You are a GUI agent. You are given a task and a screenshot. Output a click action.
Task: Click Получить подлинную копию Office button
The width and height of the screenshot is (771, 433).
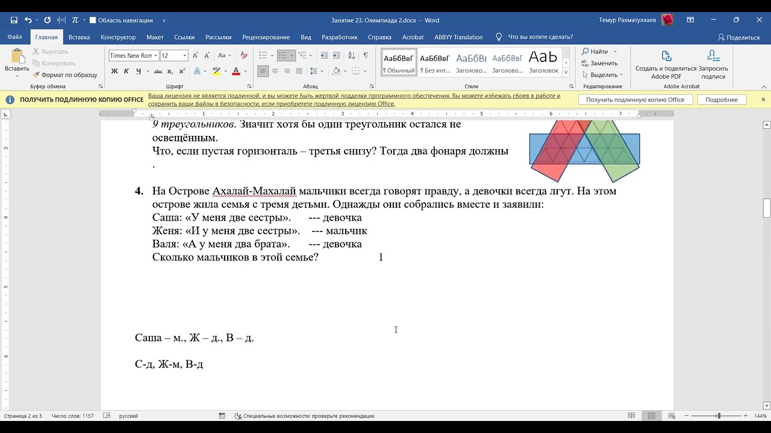635,100
